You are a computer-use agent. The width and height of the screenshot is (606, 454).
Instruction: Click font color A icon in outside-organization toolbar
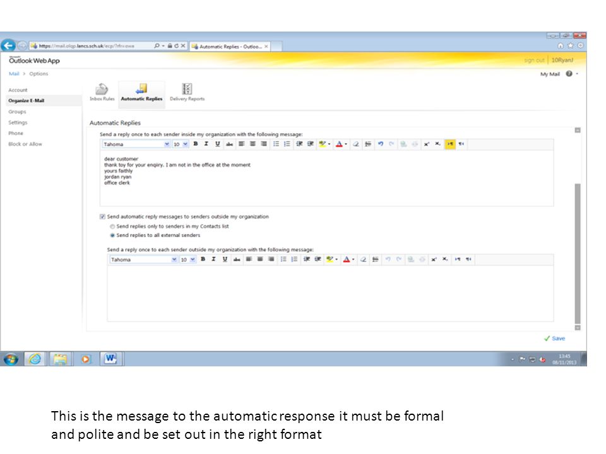click(x=347, y=259)
